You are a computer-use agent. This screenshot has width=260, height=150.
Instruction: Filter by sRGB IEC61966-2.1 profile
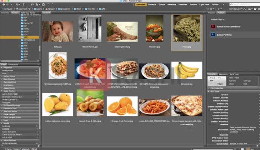[x=20, y=100]
